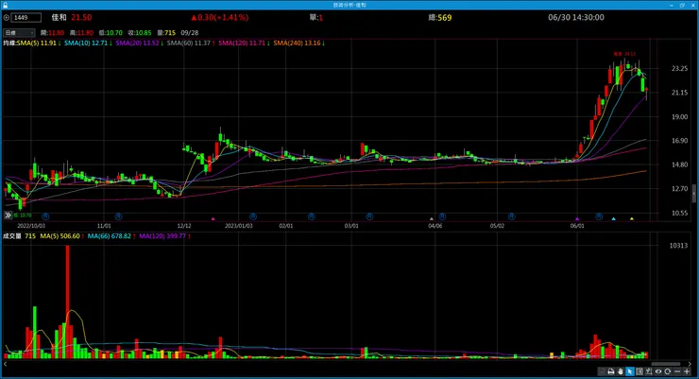The width and height of the screenshot is (699, 379).
Task: Click the 均線 indicator group label
Action: (x=9, y=43)
